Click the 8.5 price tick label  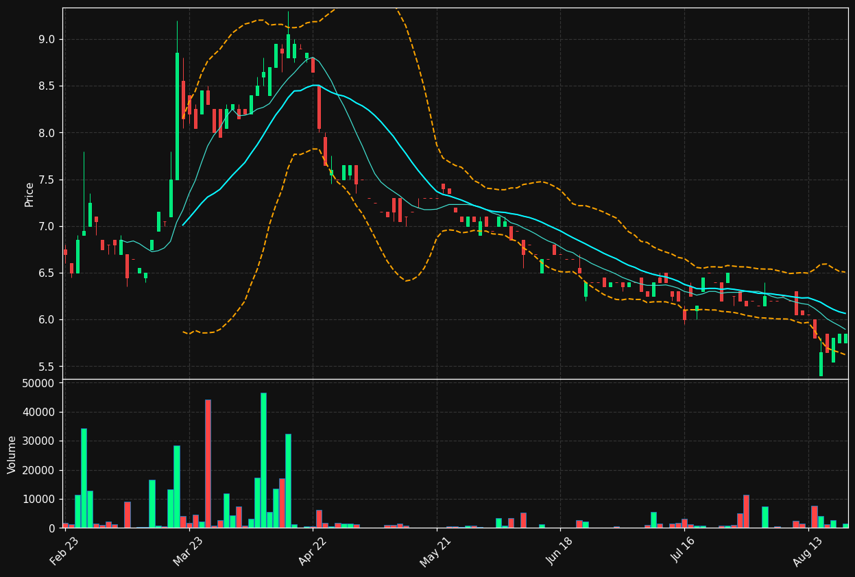tap(47, 86)
